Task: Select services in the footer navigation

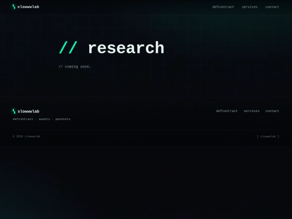Action: pyautogui.click(x=251, y=111)
